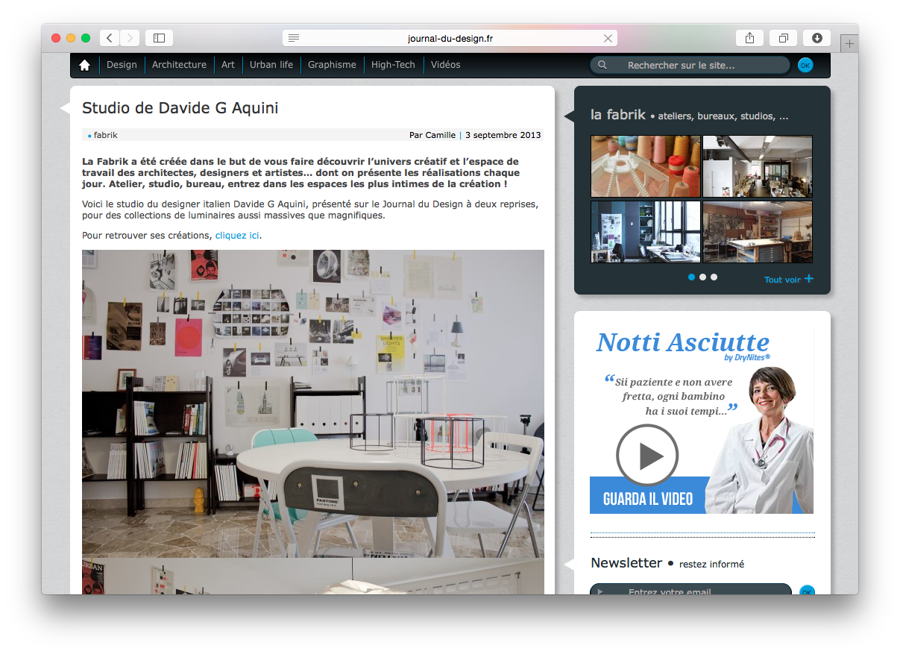900x654 pixels.
Task: Open the Graphisme section
Action: [x=332, y=65]
